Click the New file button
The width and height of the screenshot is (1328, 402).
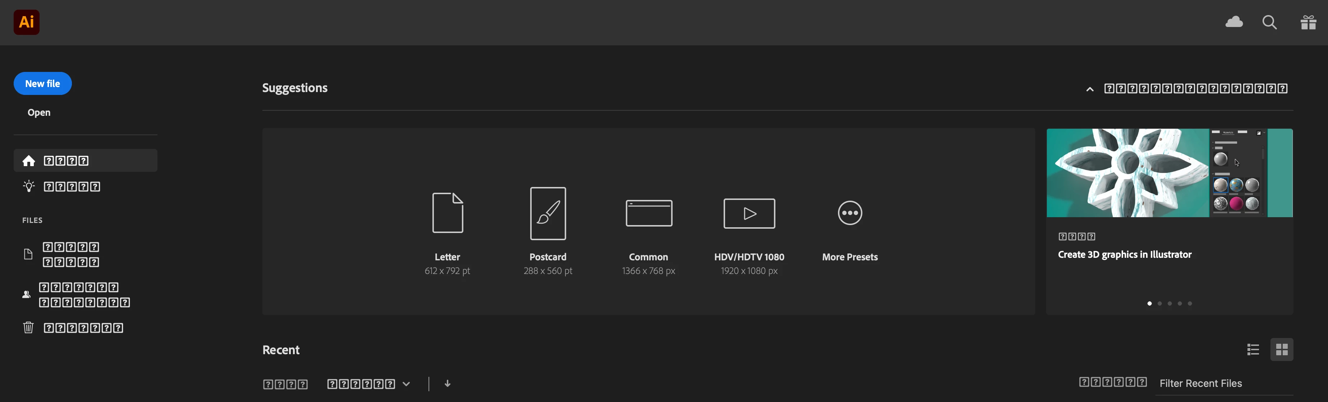click(x=43, y=83)
